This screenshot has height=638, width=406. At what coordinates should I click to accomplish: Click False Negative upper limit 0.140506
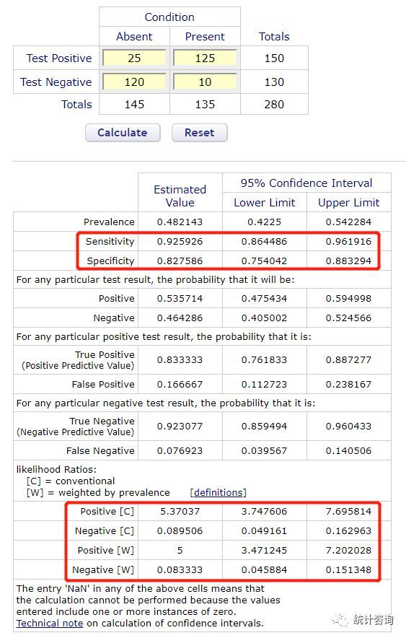pos(349,451)
